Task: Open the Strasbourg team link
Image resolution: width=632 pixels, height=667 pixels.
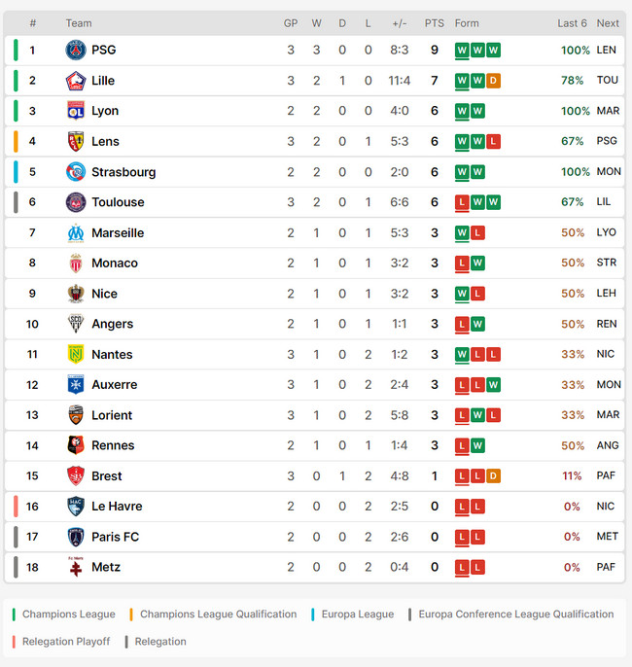Action: (123, 172)
